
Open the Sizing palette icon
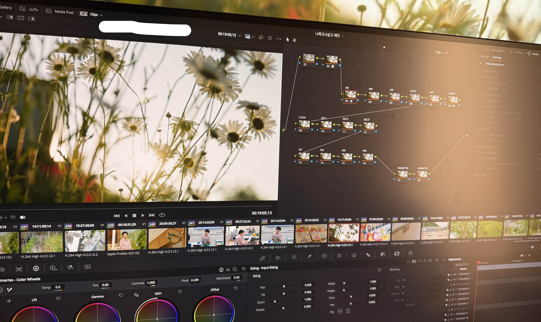(x=397, y=253)
